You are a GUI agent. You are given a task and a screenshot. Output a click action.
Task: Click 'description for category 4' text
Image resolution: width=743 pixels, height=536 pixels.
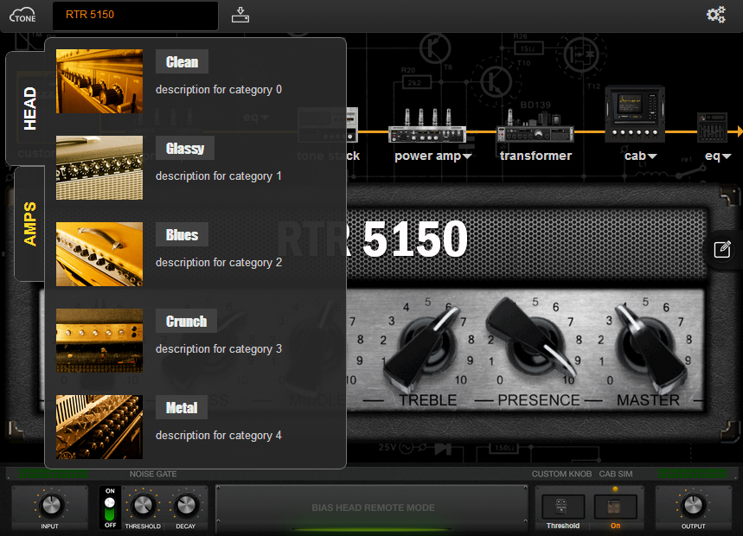pyautogui.click(x=219, y=435)
